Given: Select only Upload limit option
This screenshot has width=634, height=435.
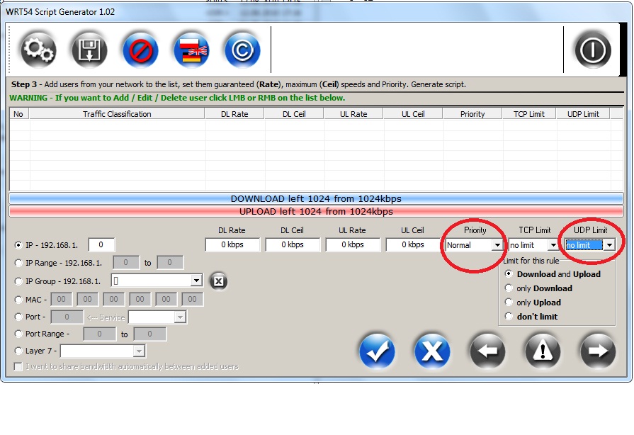Looking at the screenshot, I should (509, 302).
